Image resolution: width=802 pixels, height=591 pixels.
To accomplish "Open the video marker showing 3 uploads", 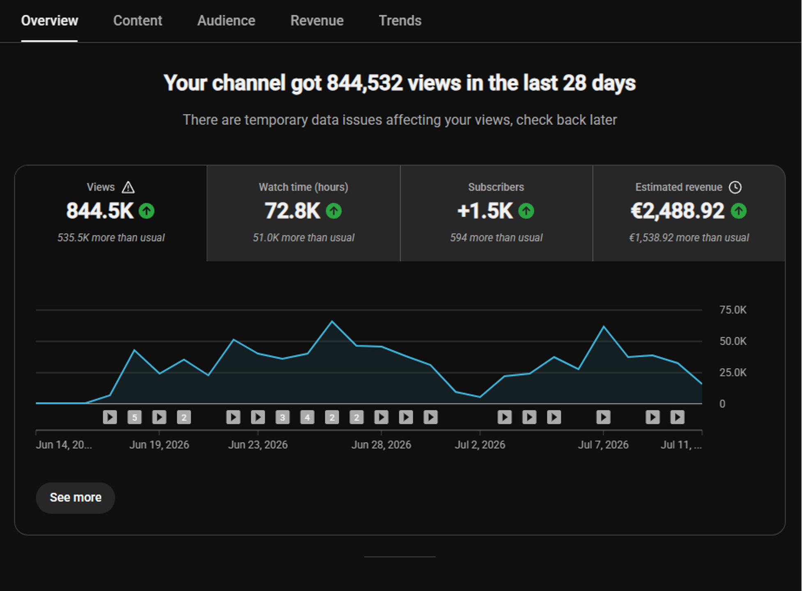I will (x=283, y=417).
